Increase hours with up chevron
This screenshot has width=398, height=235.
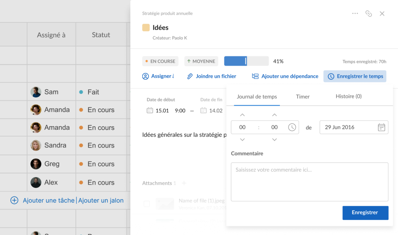[243, 115]
